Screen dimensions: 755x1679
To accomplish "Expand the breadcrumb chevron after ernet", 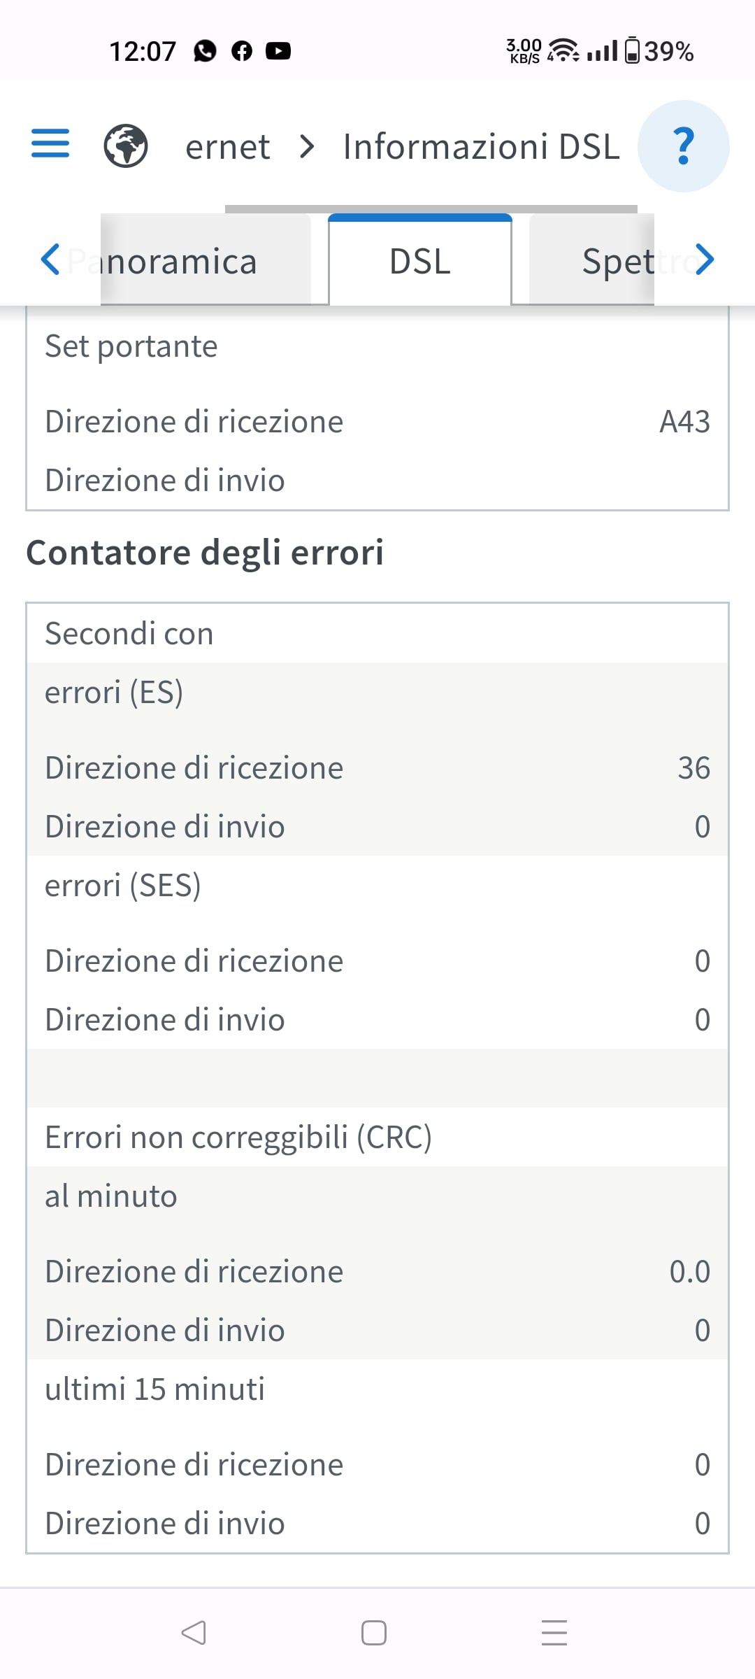I will click(x=306, y=147).
